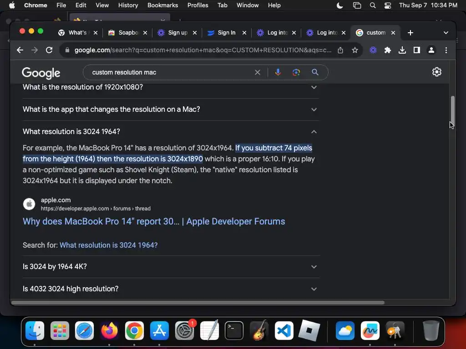Click the URL address bar
The width and height of the screenshot is (466, 349).
tap(203, 50)
